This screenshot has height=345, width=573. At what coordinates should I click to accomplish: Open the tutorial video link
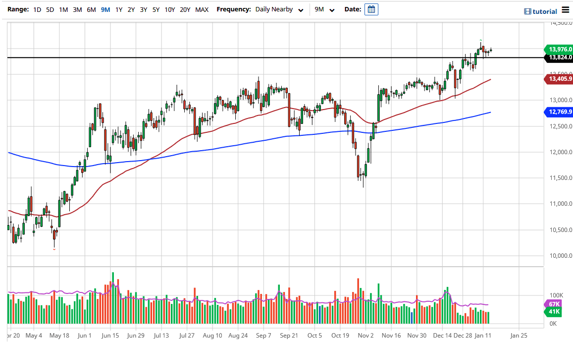pyautogui.click(x=541, y=11)
